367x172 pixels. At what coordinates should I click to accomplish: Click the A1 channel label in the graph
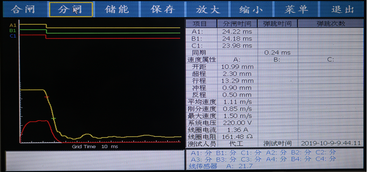13,25
